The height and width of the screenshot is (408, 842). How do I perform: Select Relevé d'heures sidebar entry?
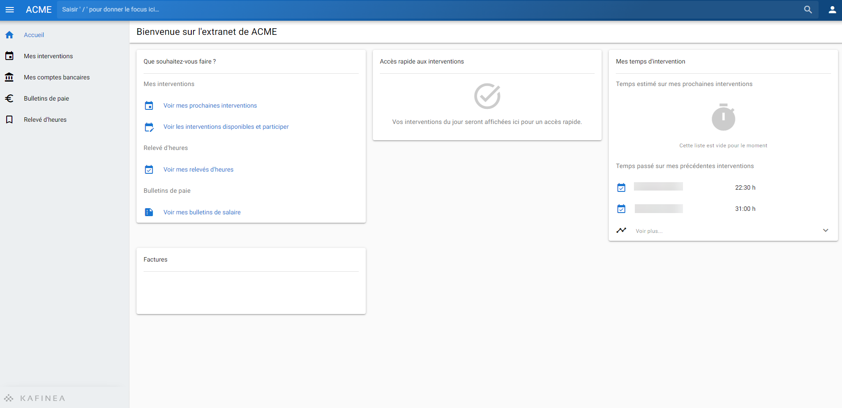pos(45,120)
